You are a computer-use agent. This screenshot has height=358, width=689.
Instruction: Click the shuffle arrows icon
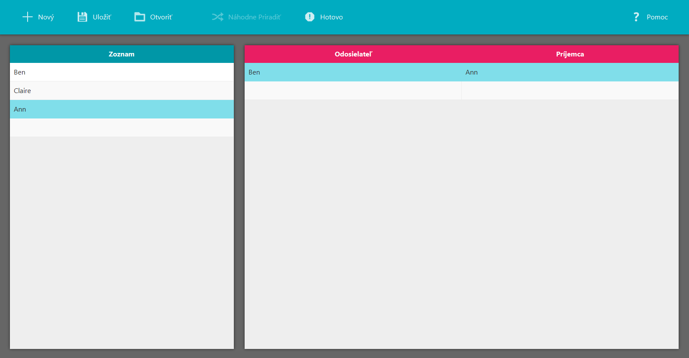(217, 17)
